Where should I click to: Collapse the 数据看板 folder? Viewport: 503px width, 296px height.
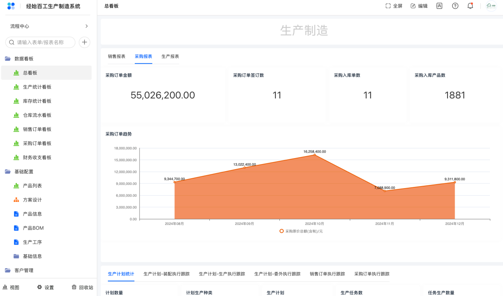[x=24, y=59]
